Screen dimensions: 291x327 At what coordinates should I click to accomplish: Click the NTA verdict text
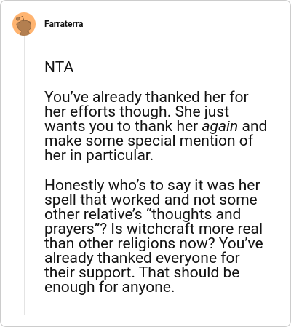coord(59,67)
